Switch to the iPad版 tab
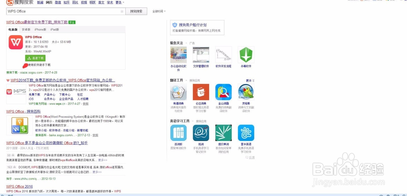 pyautogui.click(x=55, y=30)
